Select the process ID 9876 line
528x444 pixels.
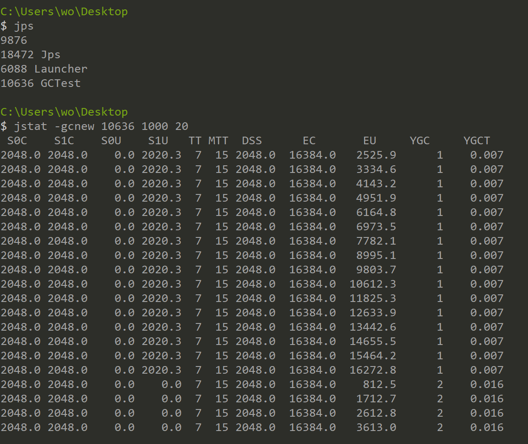14,40
